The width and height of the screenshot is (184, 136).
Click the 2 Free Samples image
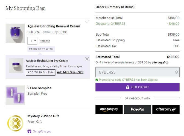point(15,95)
